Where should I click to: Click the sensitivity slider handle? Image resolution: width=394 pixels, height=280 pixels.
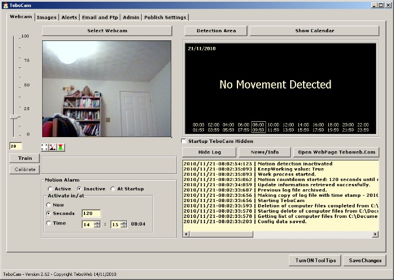point(15,117)
